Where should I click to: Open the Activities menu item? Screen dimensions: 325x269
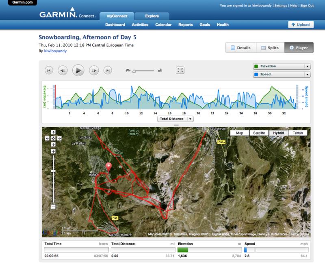(x=140, y=25)
